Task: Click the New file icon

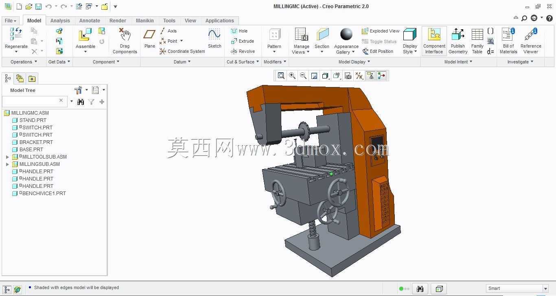Action: pyautogui.click(x=19, y=7)
